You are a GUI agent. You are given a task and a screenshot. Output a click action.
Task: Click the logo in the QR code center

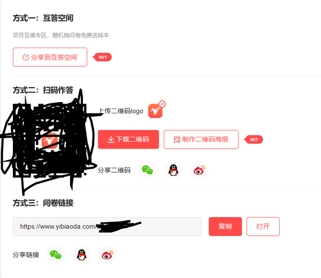click(x=50, y=141)
